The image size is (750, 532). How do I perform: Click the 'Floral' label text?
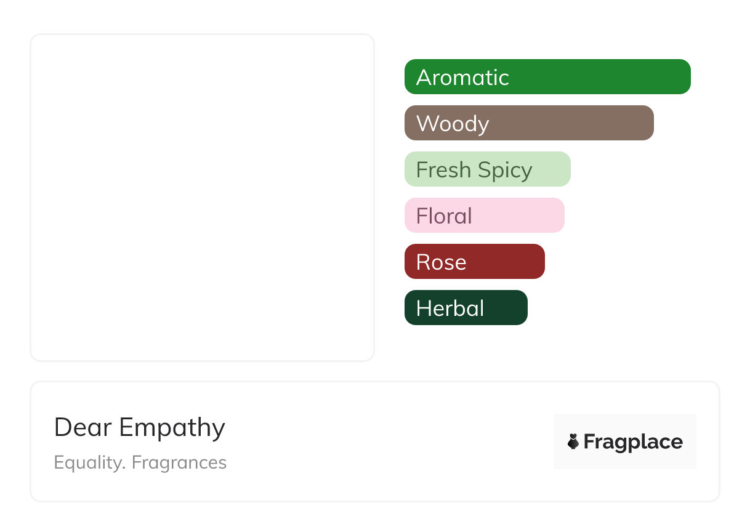[x=444, y=216]
